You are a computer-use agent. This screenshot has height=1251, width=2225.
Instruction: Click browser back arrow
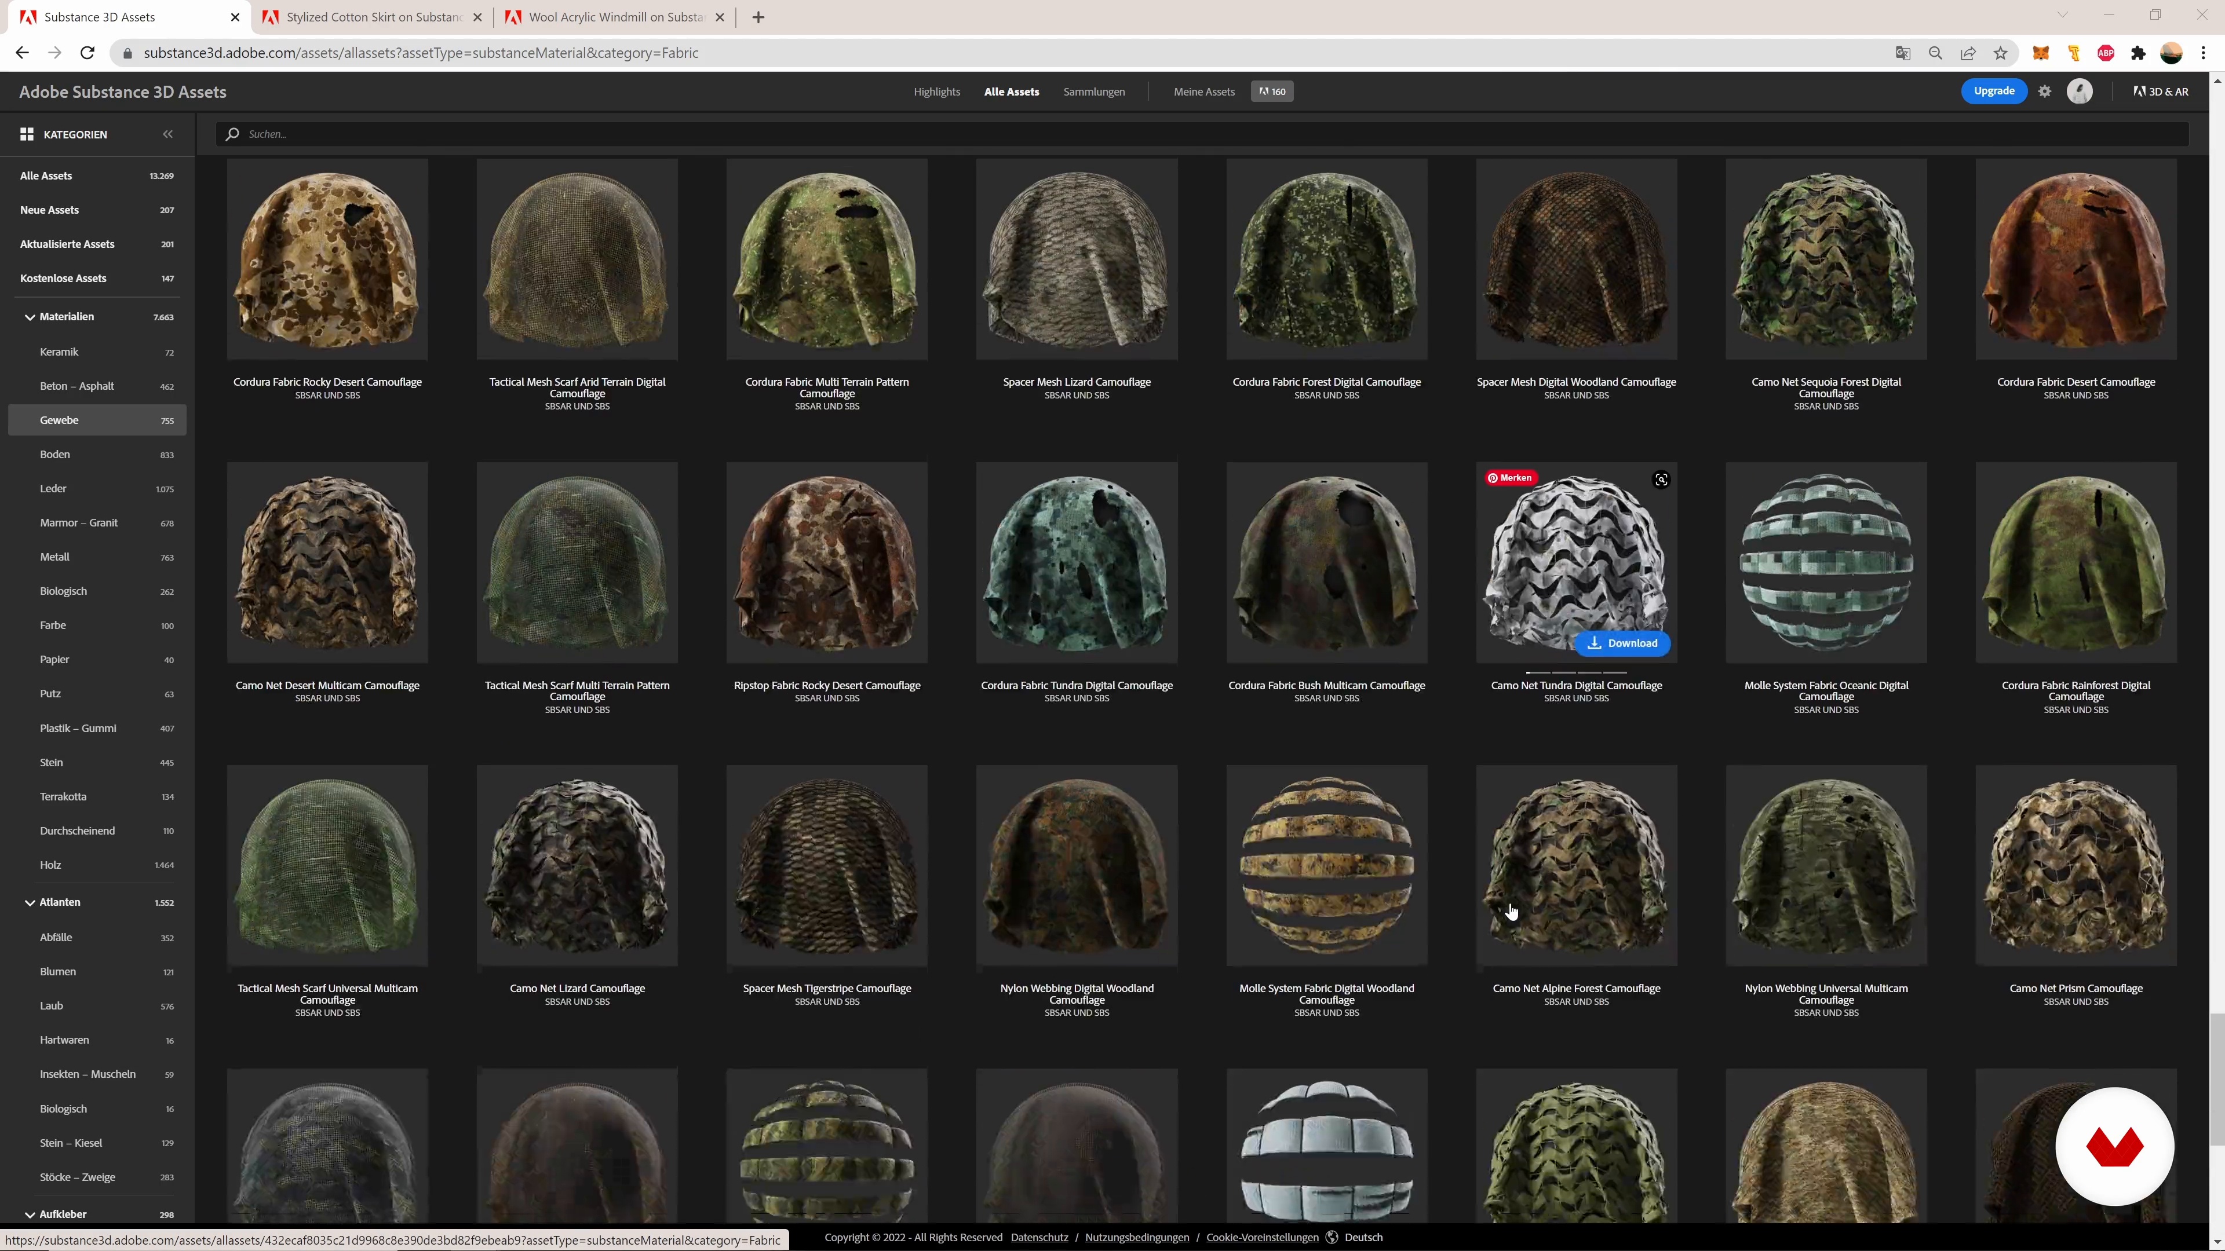pyautogui.click(x=21, y=53)
